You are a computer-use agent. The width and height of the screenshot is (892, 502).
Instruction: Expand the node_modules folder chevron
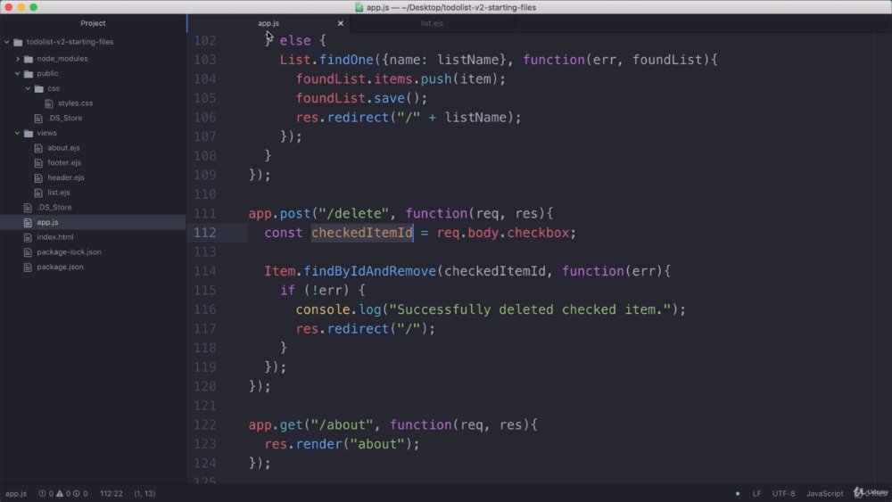(18, 59)
